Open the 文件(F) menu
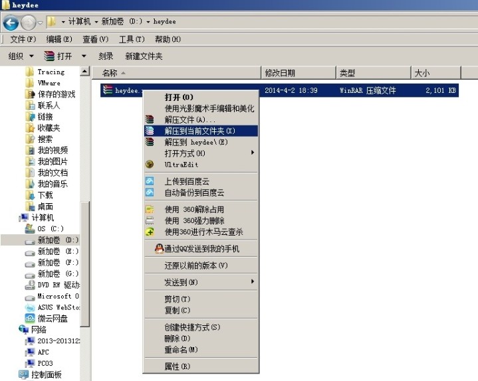 (x=23, y=39)
